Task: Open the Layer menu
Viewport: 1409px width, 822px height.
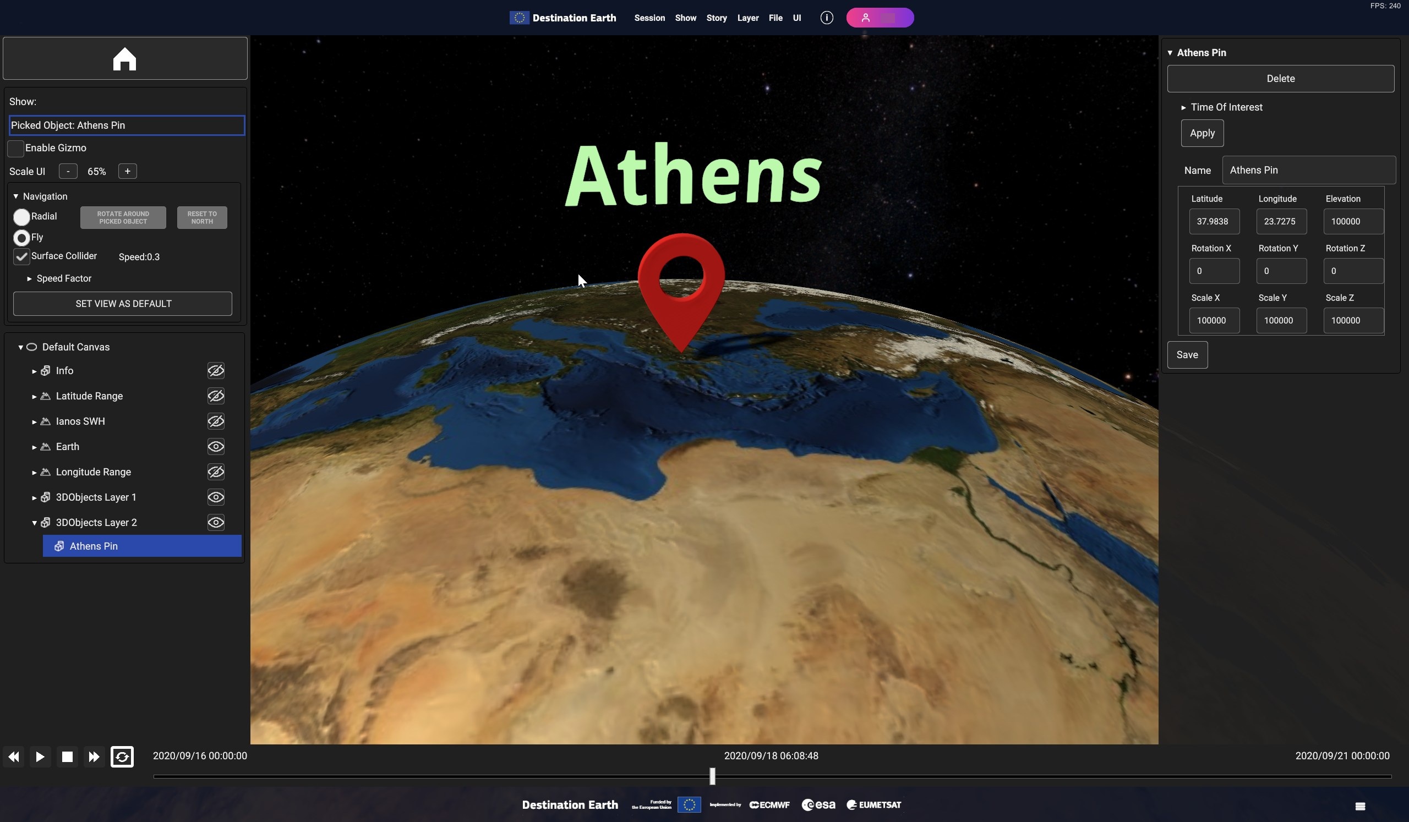Action: [747, 18]
